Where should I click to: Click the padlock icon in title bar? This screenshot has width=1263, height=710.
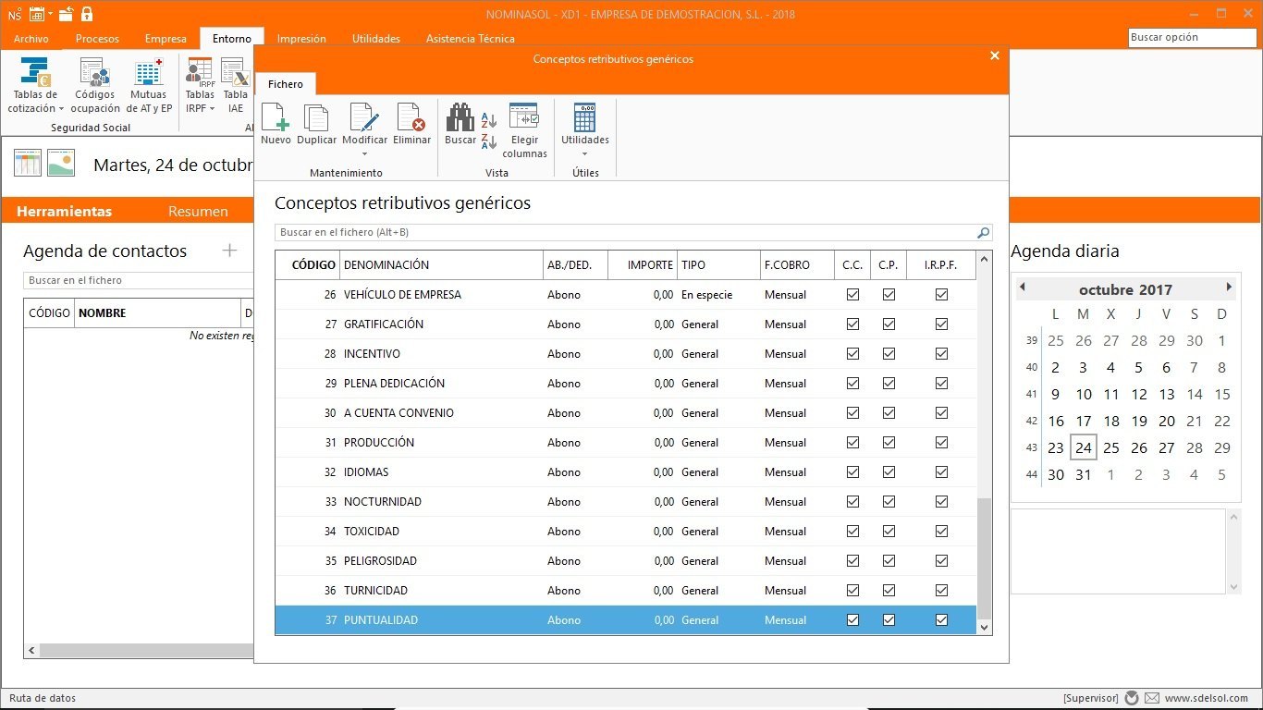[x=87, y=14]
